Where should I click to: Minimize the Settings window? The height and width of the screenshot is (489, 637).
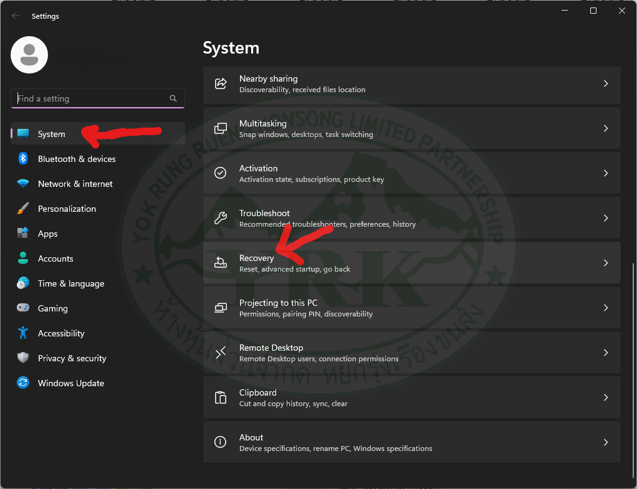pos(565,11)
